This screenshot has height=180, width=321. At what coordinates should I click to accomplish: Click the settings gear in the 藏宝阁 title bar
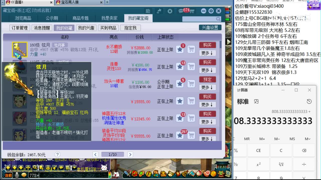tap(211, 11)
